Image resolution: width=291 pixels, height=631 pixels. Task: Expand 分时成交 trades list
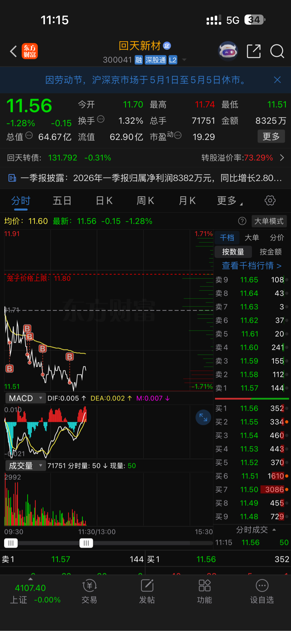click(x=256, y=530)
